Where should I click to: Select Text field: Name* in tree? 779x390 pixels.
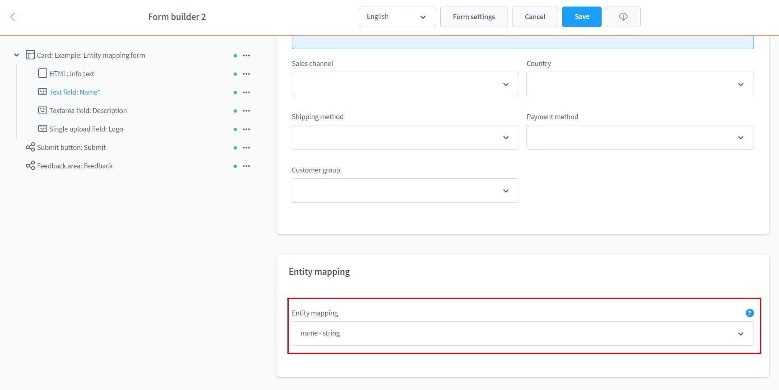click(74, 93)
